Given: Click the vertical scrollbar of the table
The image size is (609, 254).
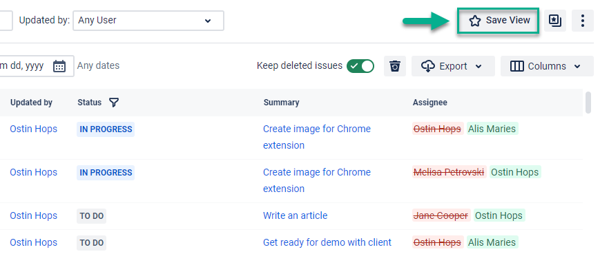Looking at the screenshot, I should (588, 102).
